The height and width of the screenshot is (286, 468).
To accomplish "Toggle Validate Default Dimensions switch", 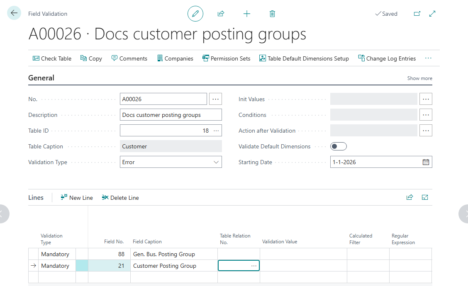I will [338, 146].
